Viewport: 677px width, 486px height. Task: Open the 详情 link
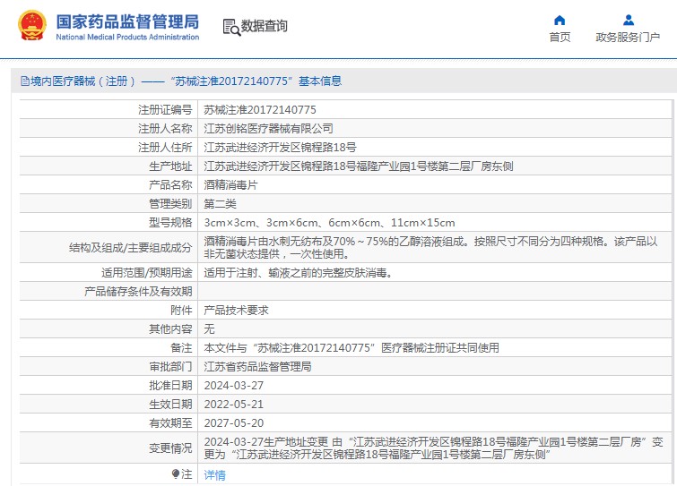pyautogui.click(x=214, y=474)
